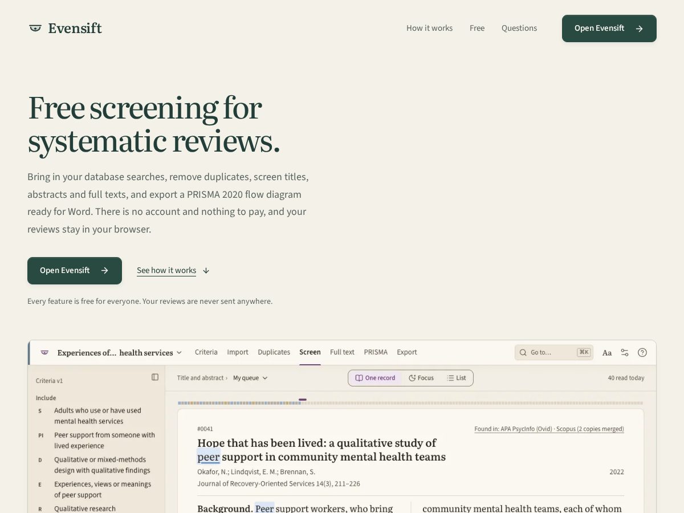Click the year 2022
The width and height of the screenshot is (684, 513).
(x=617, y=472)
